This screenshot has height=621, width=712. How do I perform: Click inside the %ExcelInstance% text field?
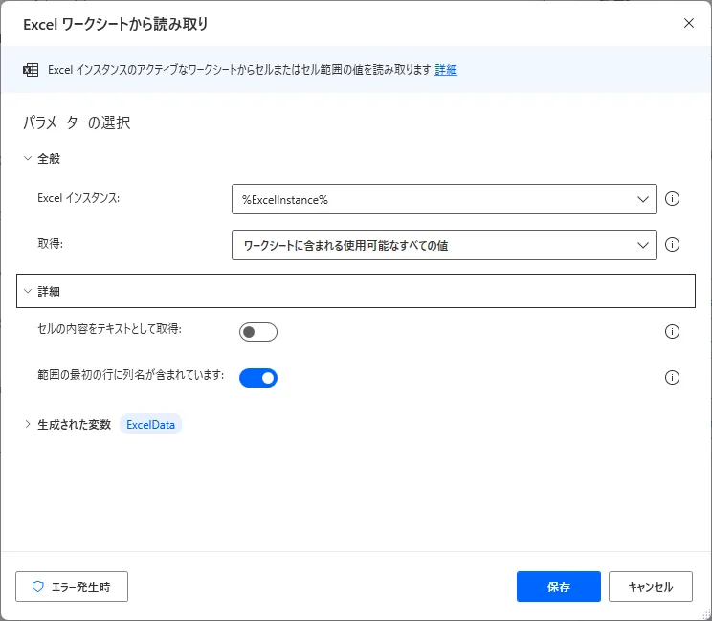[431, 199]
